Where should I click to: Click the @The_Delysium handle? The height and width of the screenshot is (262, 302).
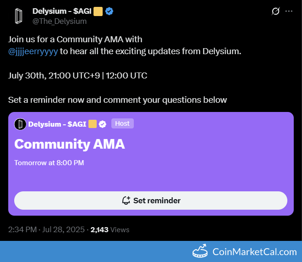[60, 21]
